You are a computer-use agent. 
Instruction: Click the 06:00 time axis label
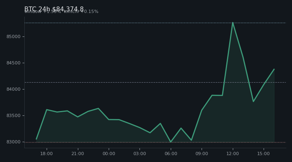click(171, 153)
